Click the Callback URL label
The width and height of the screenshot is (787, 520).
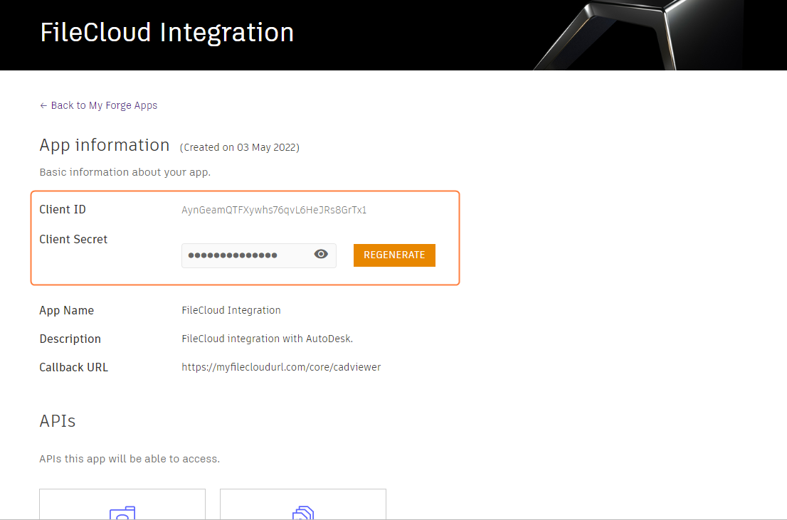coord(74,367)
